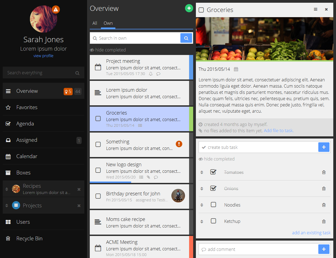Click the Projects box blue icon

pos(16,205)
